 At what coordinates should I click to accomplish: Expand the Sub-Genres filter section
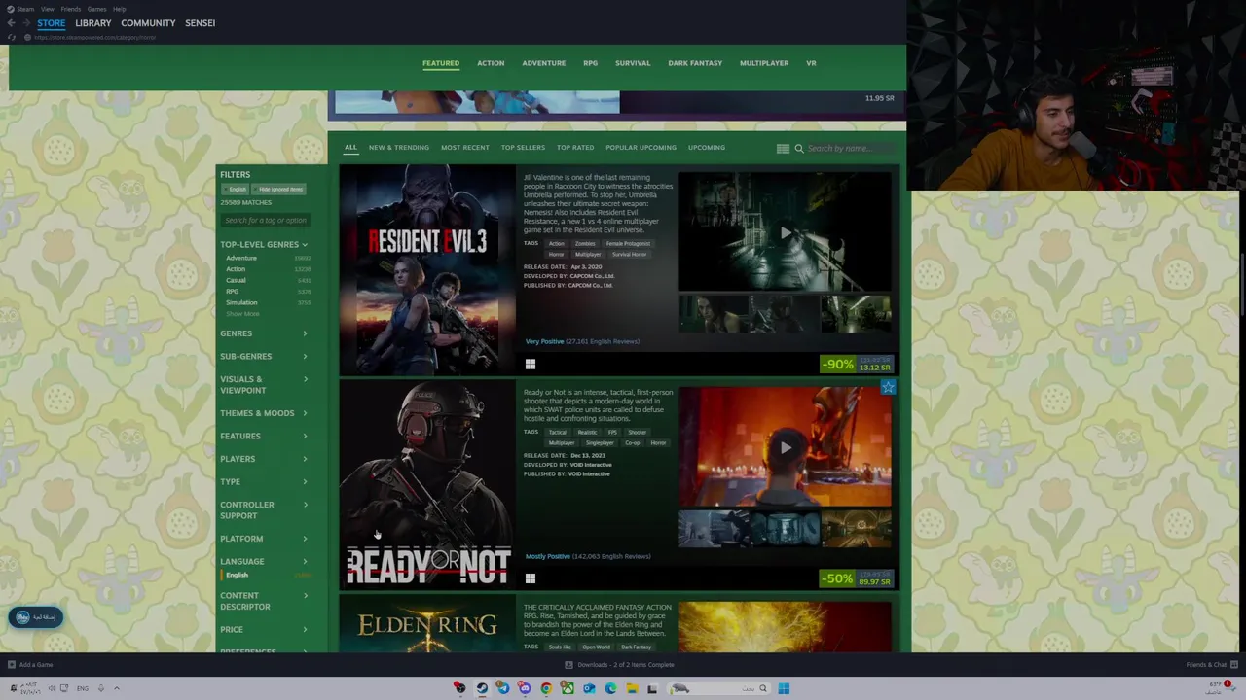click(x=264, y=356)
